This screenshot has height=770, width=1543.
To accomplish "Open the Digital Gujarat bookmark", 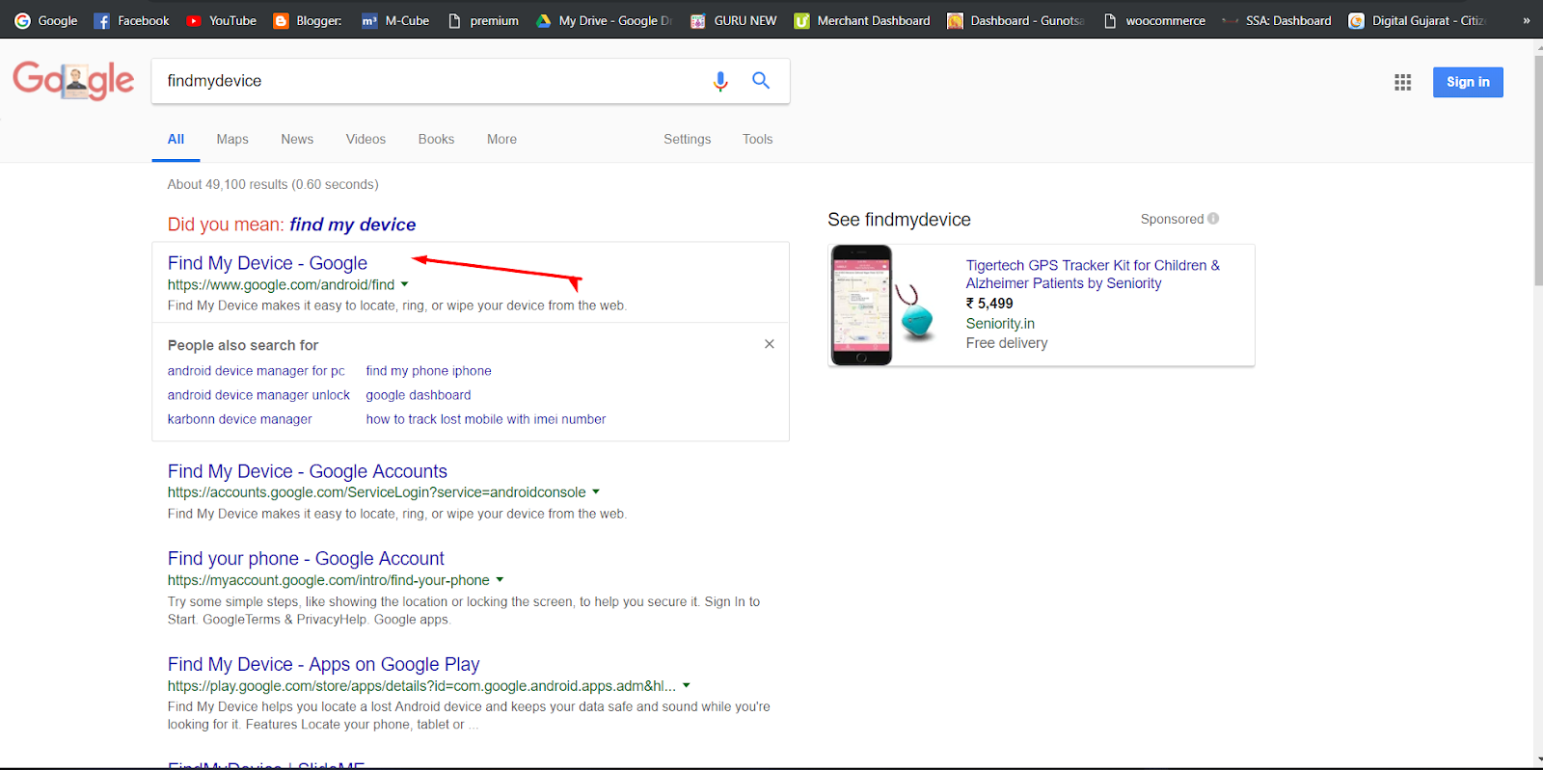I will [x=1417, y=20].
